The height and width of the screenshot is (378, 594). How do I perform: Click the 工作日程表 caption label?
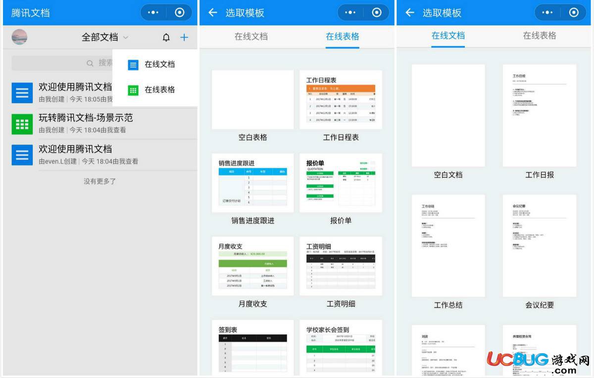341,137
